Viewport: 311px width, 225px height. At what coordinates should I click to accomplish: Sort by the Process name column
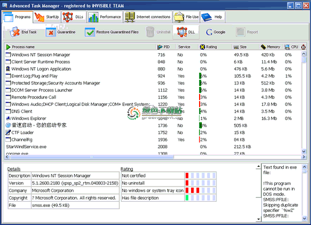(80, 47)
